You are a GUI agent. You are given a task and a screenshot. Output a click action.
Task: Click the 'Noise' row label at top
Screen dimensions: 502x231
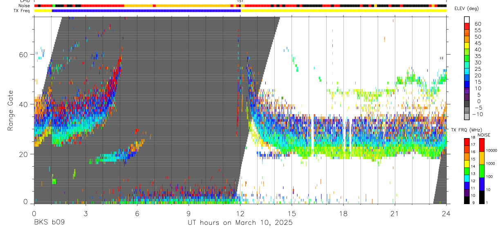(25, 6)
